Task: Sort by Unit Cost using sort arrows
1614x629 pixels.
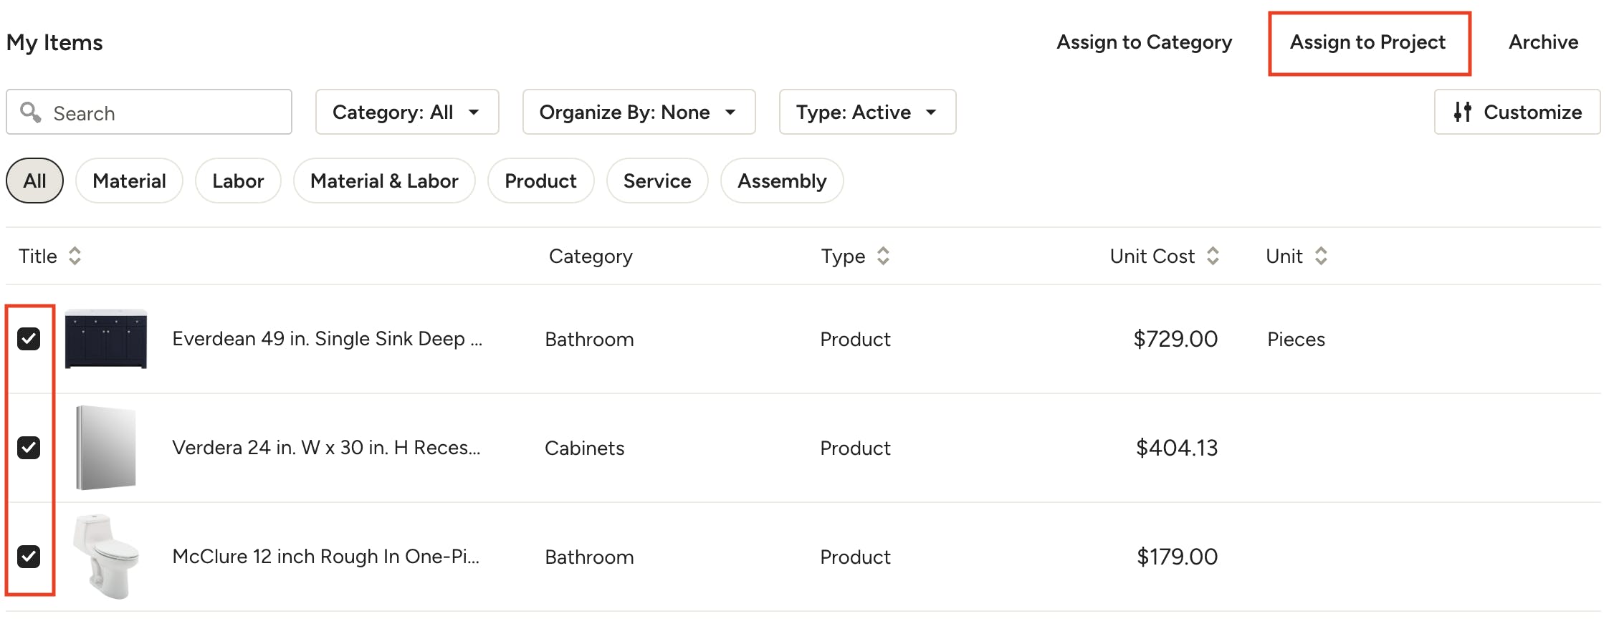Action: click(x=1213, y=256)
